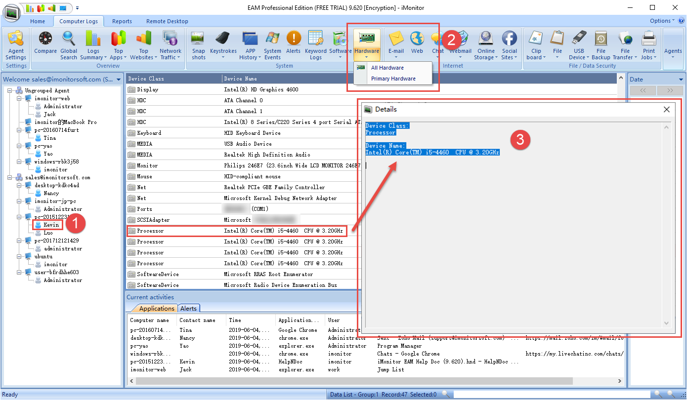Open Keyword Logs
The width and height of the screenshot is (687, 400).
pyautogui.click(x=315, y=44)
